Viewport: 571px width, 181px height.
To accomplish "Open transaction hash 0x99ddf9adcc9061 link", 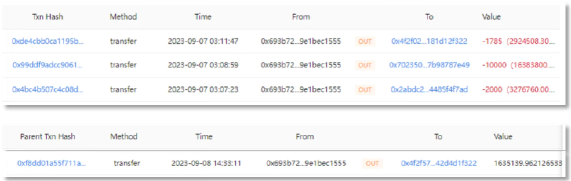I will [x=48, y=65].
